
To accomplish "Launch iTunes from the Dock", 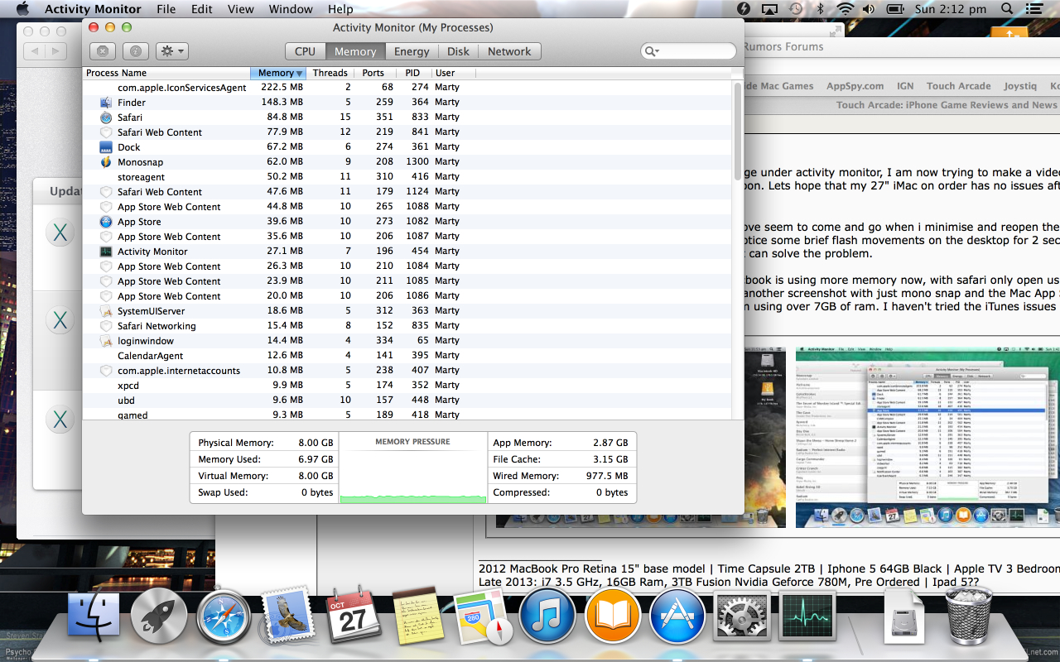I will tap(547, 616).
